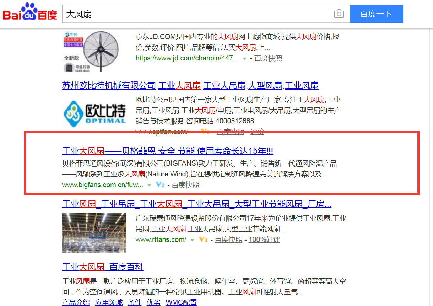The width and height of the screenshot is (433, 306).
Task: Click the description text starting 欧比特公司是国内第一家
Action: click(x=238, y=110)
